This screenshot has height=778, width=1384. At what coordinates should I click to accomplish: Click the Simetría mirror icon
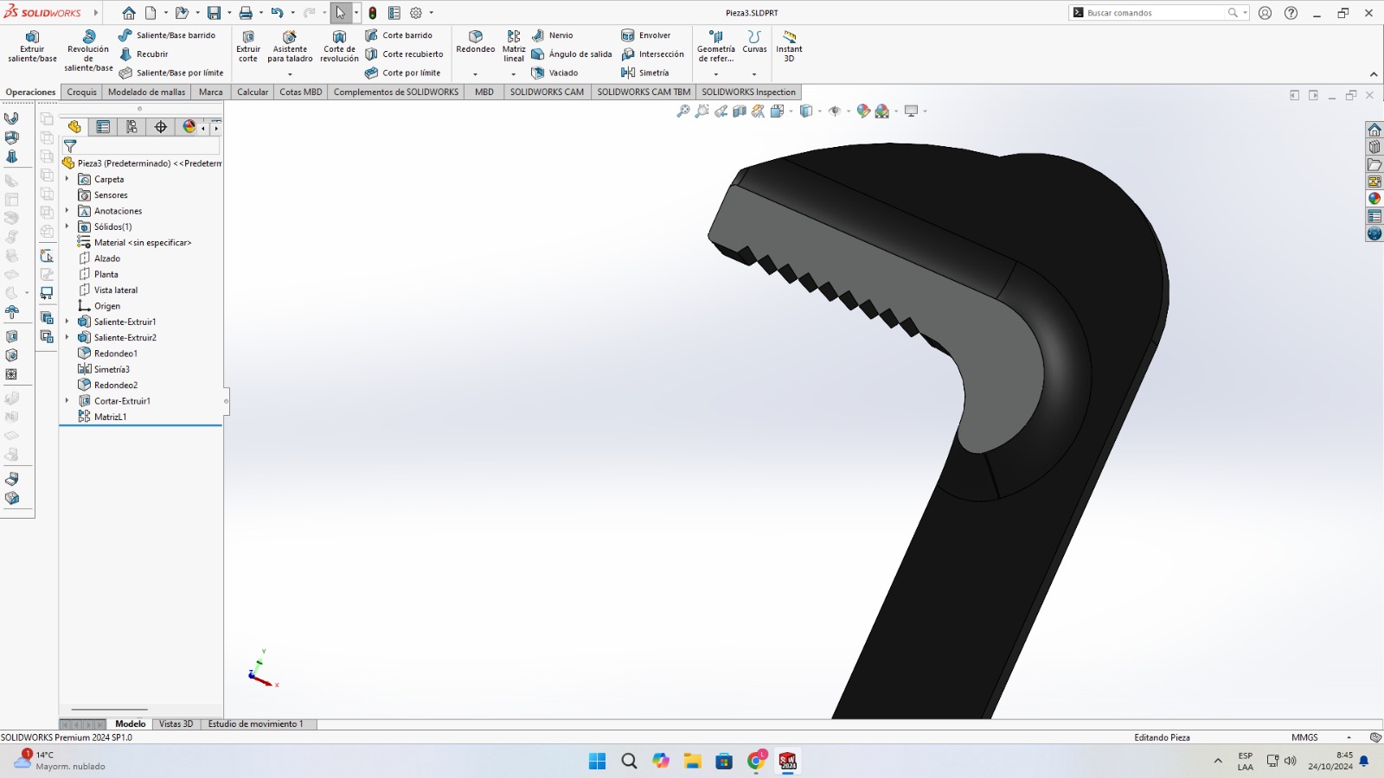[628, 73]
